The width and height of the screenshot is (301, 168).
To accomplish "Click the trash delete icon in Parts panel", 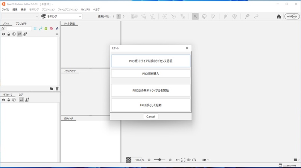I will coord(57,89).
